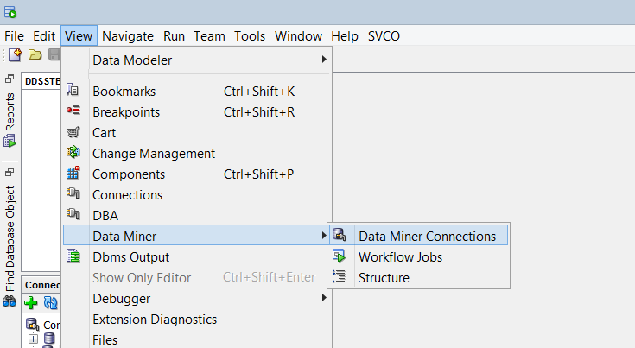Open Dbms Output from View menu
Viewport: 635px width, 348px height.
click(197, 257)
